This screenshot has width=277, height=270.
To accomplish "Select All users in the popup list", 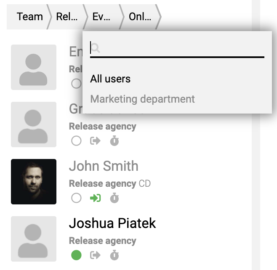I will pos(110,79).
